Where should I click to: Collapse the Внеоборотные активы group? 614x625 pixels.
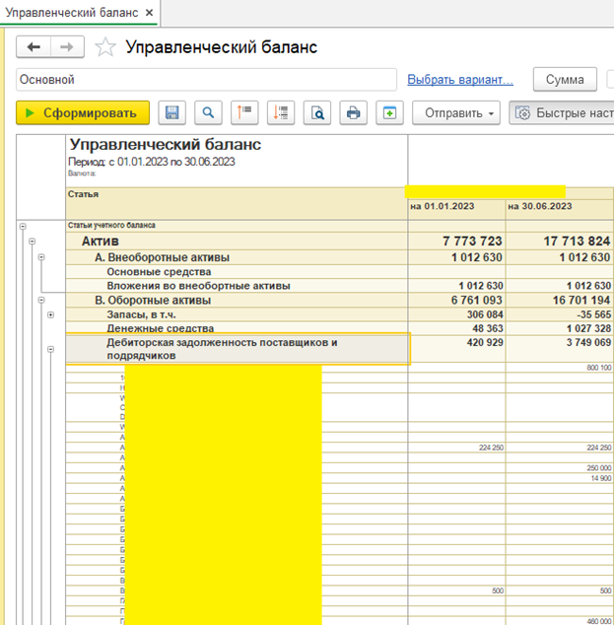[41, 257]
